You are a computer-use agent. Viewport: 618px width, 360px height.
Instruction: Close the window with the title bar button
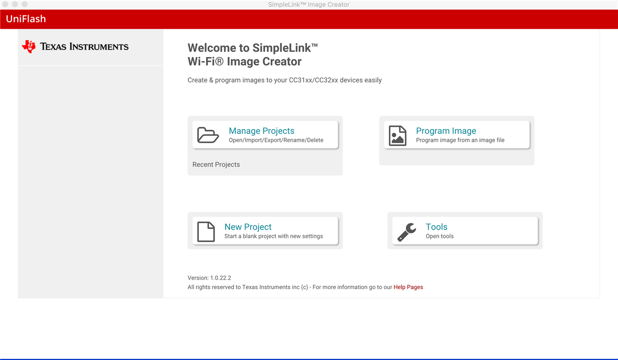[6, 5]
